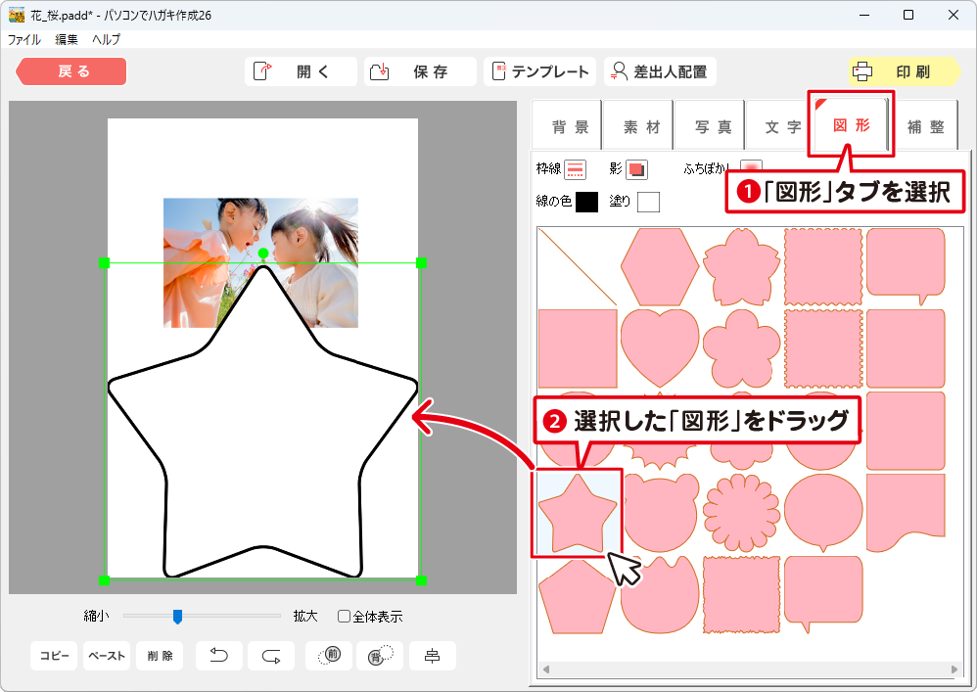Click the zoom slider handle

177,616
